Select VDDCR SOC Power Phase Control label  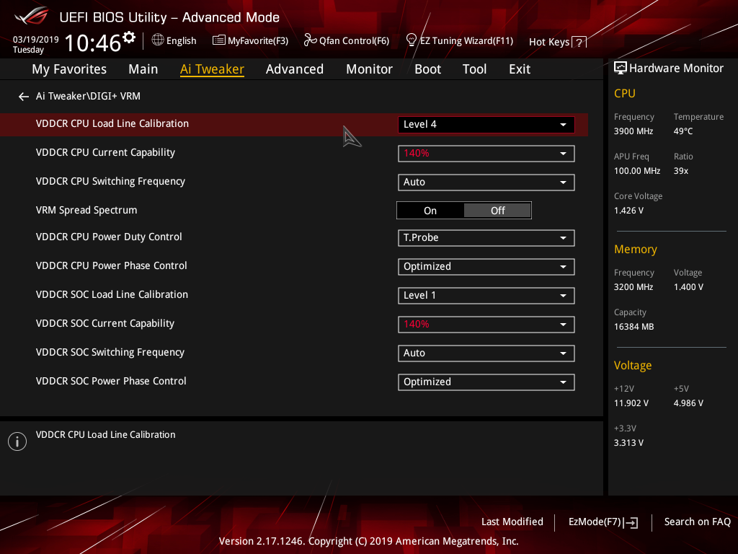click(111, 381)
